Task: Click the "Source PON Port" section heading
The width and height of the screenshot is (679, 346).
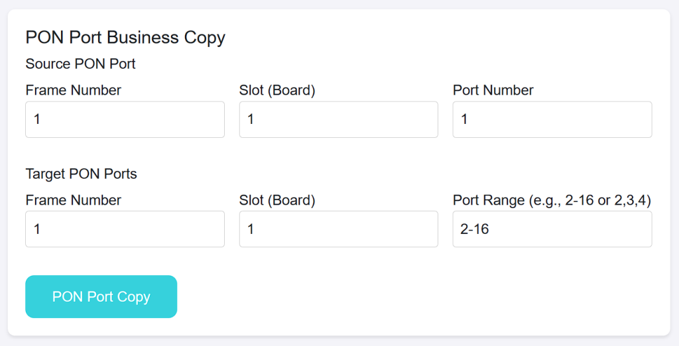Action: tap(80, 64)
